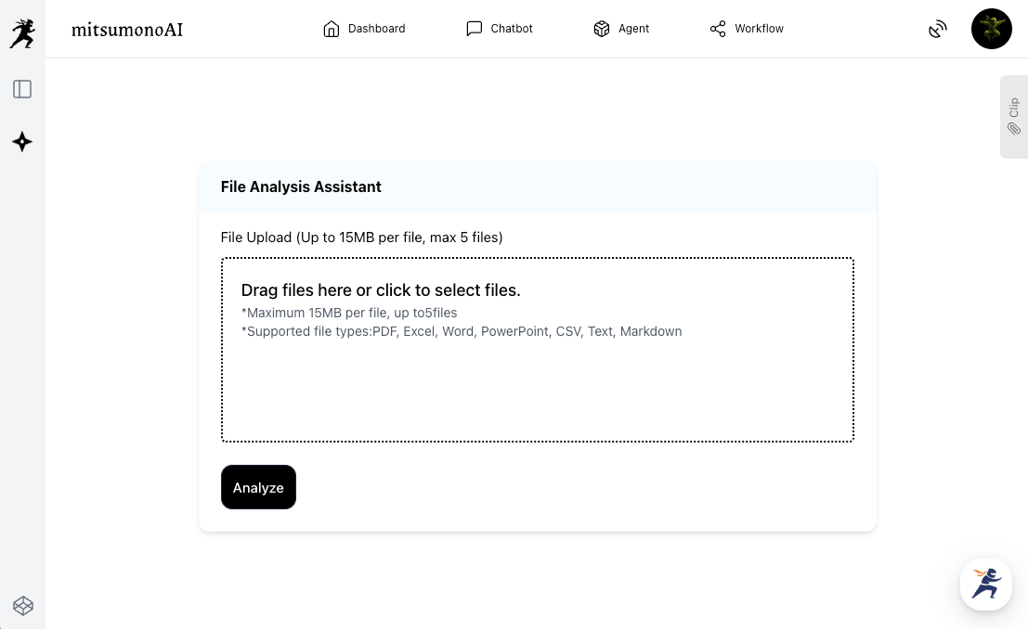Click the house icon beside Dashboard
Image resolution: width=1028 pixels, height=629 pixels.
[332, 29]
